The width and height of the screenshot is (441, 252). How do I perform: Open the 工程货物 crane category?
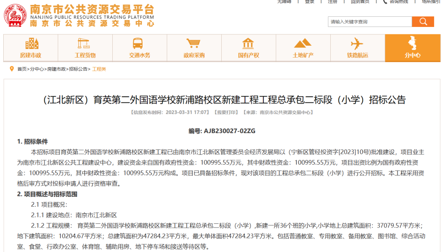(85, 48)
